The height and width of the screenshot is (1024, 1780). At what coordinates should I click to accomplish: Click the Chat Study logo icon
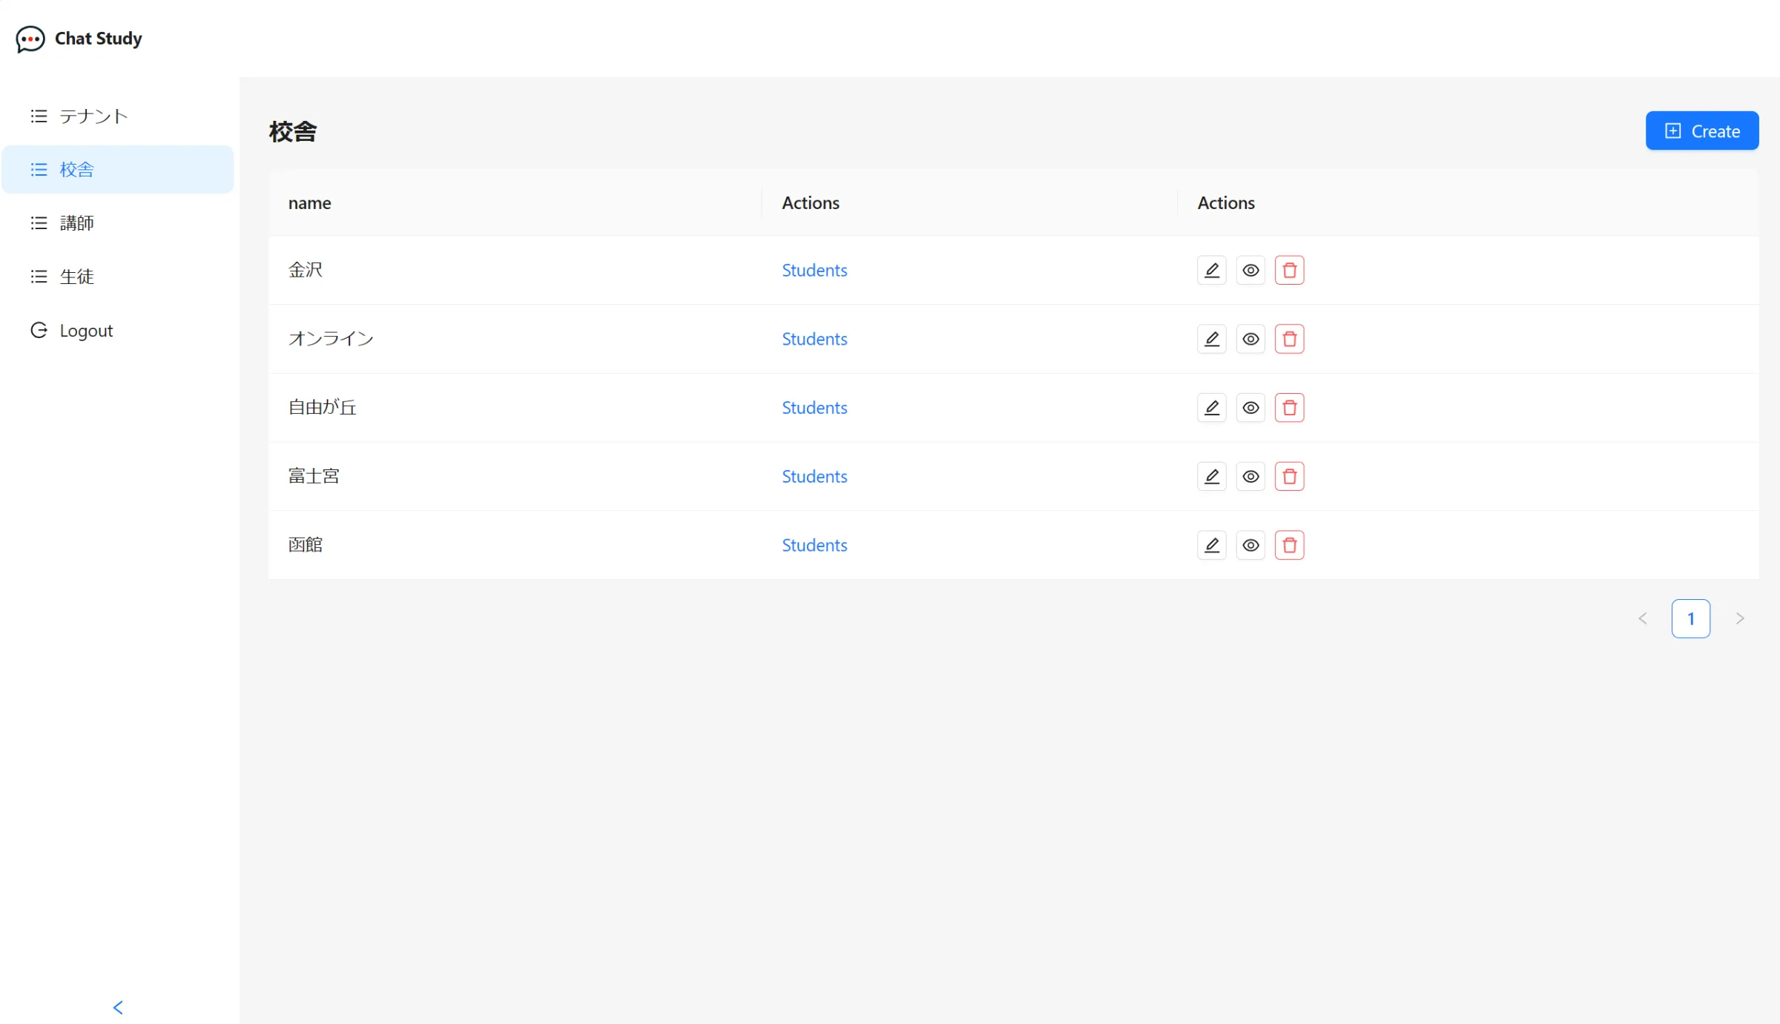(30, 39)
